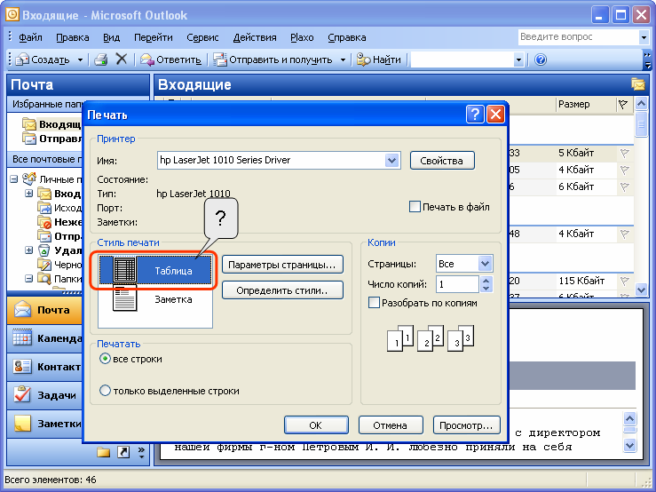The image size is (656, 492).
Task: Click Определить стили button
Action: [282, 290]
